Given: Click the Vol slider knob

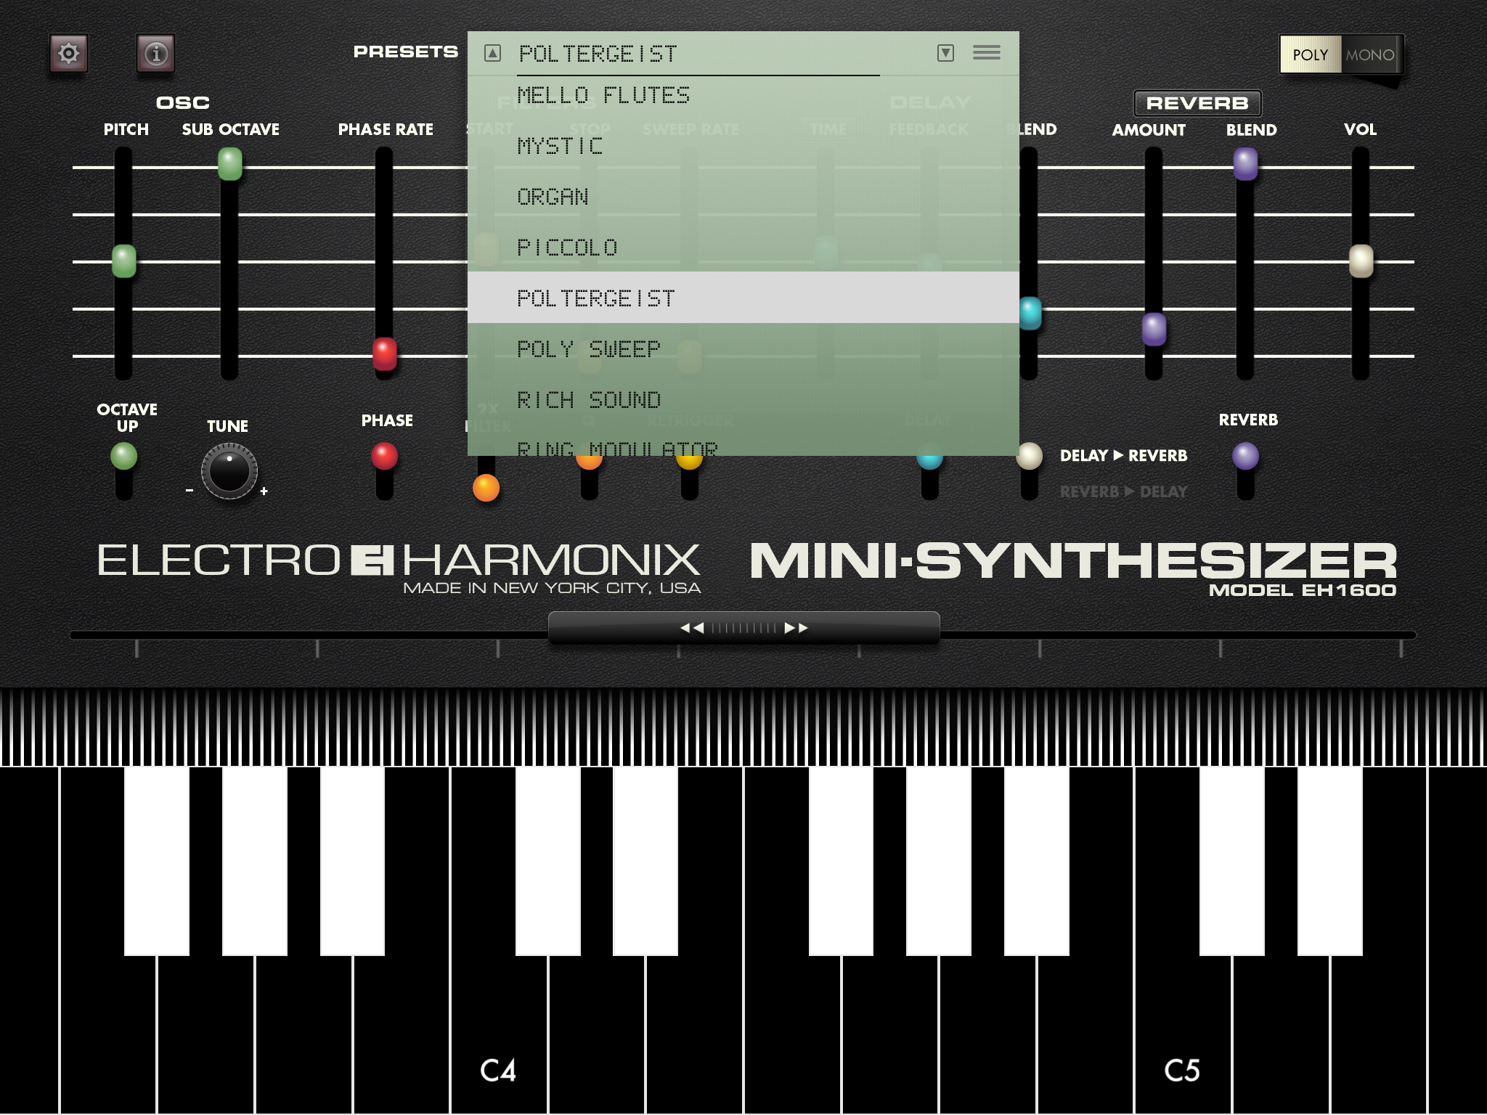Looking at the screenshot, I should pos(1361,261).
